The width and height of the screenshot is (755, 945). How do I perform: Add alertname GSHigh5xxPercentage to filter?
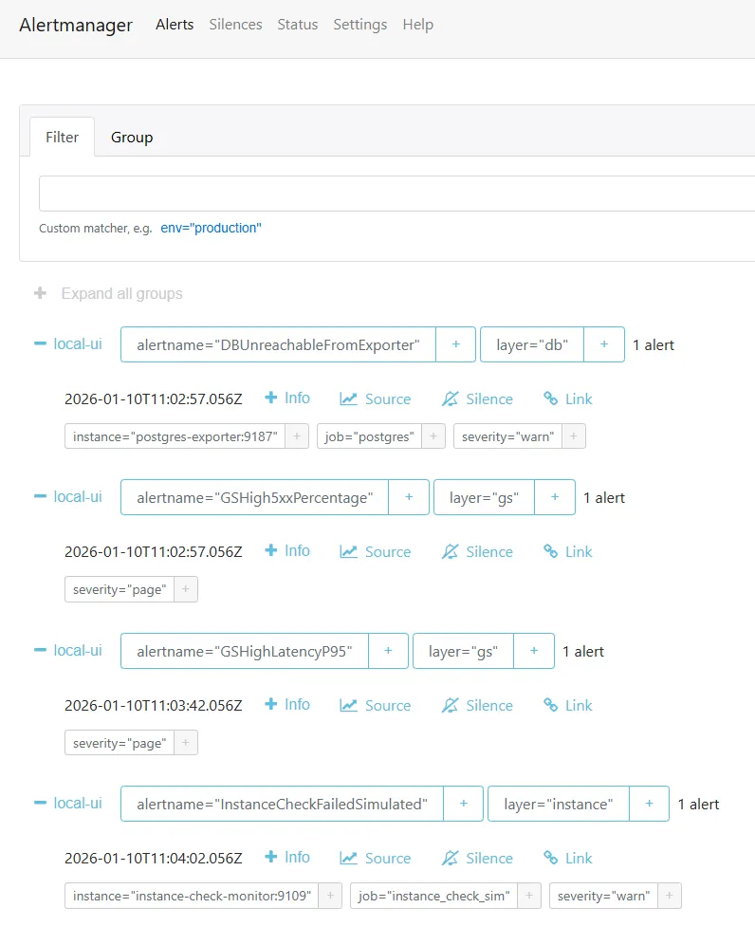tap(409, 497)
